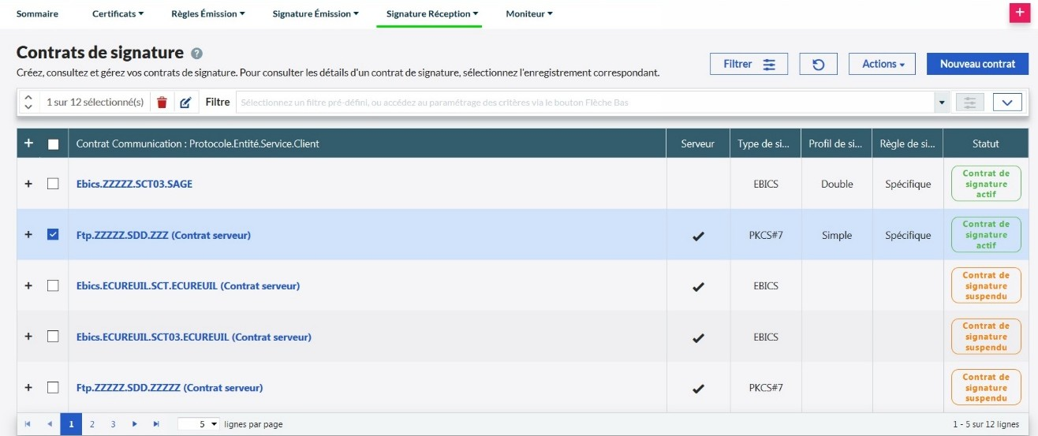Open help icon next to Contrats de signature
The image size is (1038, 436).
point(197,54)
